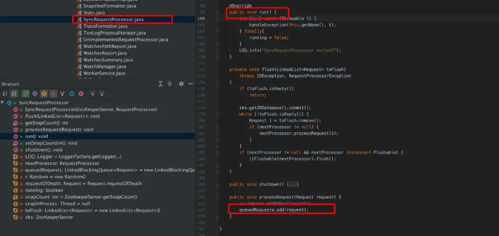This screenshot has width=499, height=236.
Task: Click method icon beside shutdown(): void
Action: (15, 150)
